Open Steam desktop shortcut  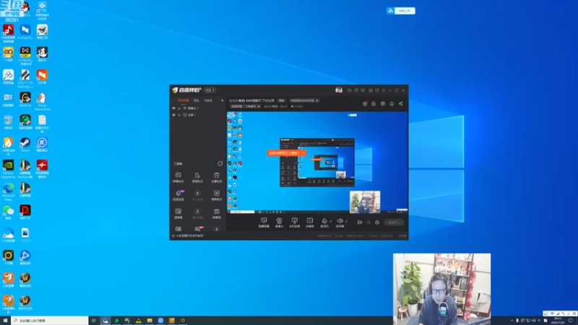pos(25,144)
